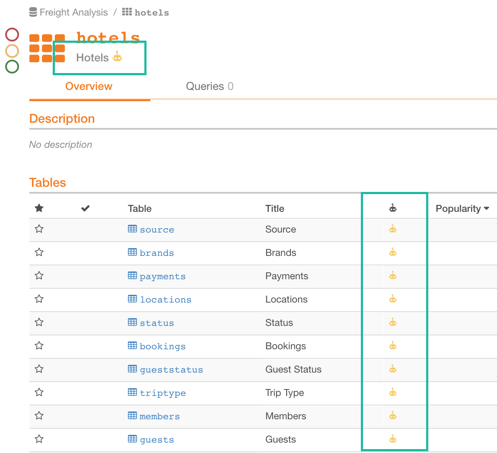Select the Overview tab
Viewport: 497px width, 453px height.
pyautogui.click(x=89, y=86)
